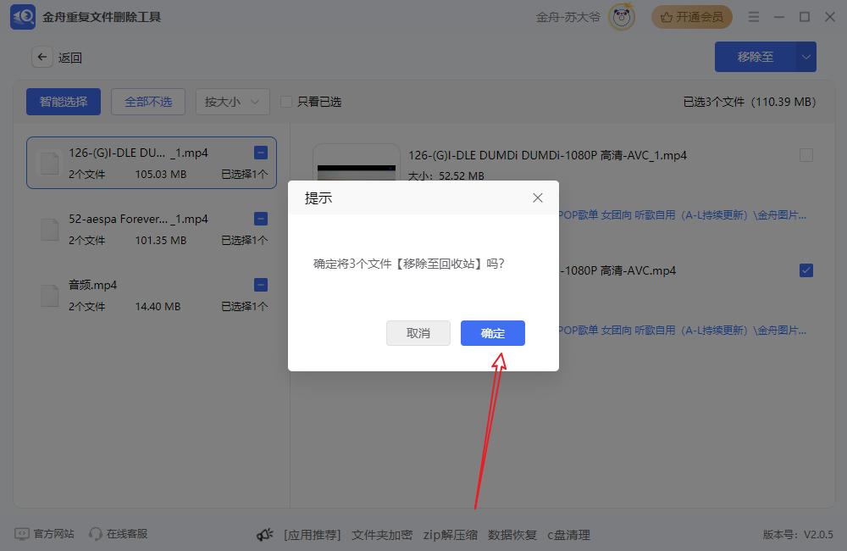
Task: Check the AVC_1.mp4 file checkbox
Action: click(x=806, y=155)
